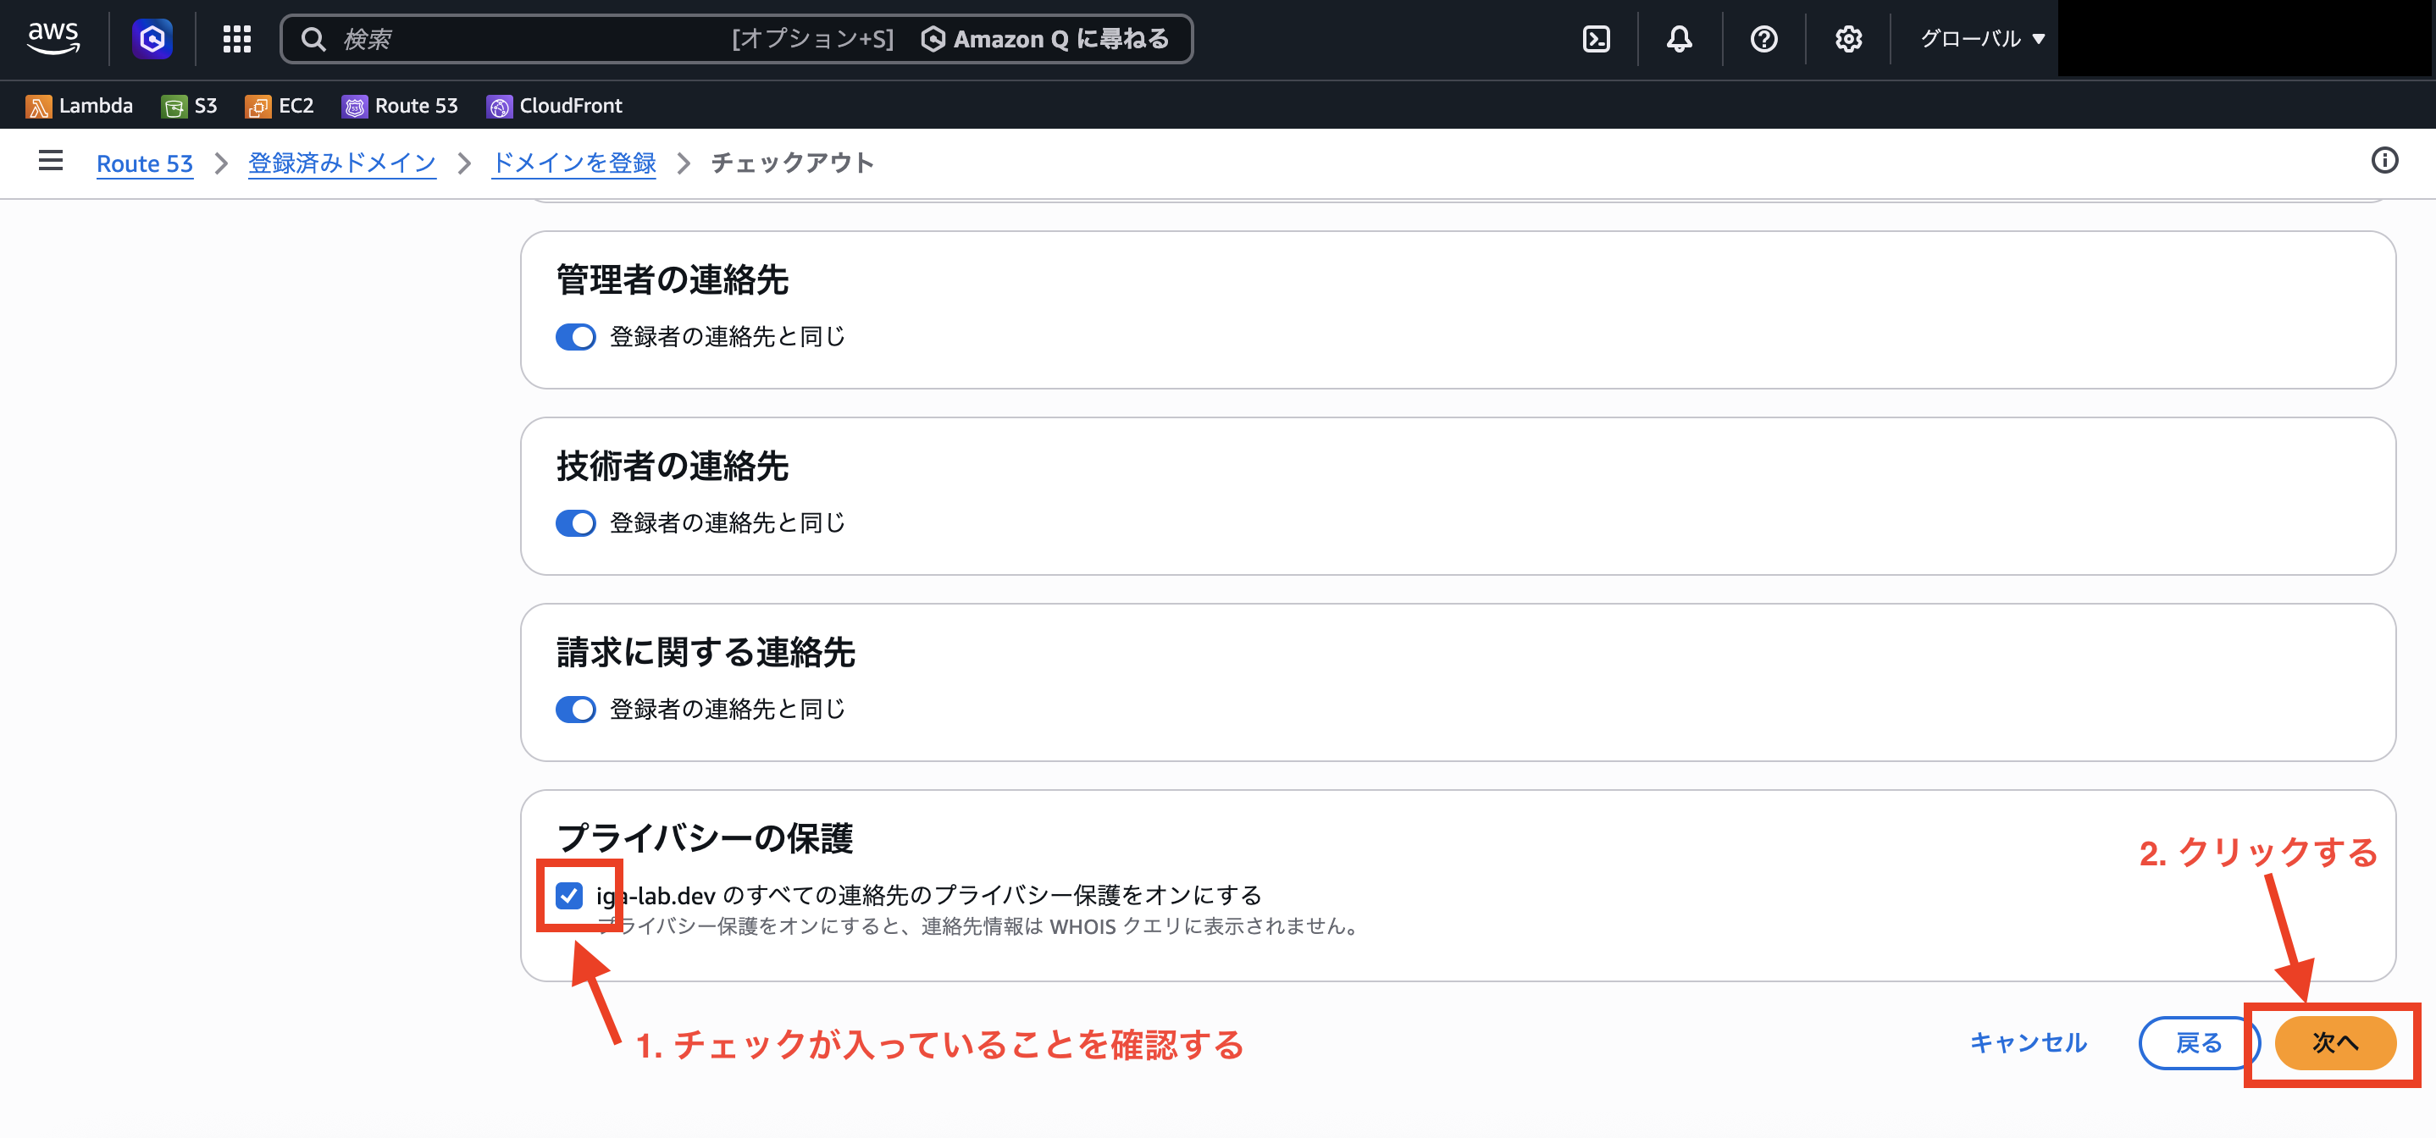The width and height of the screenshot is (2436, 1138).
Task: Open the グローバル region dropdown
Action: tap(1982, 39)
